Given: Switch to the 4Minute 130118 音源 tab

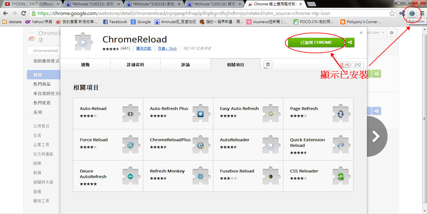Looking at the screenshot, I should click(214, 4).
